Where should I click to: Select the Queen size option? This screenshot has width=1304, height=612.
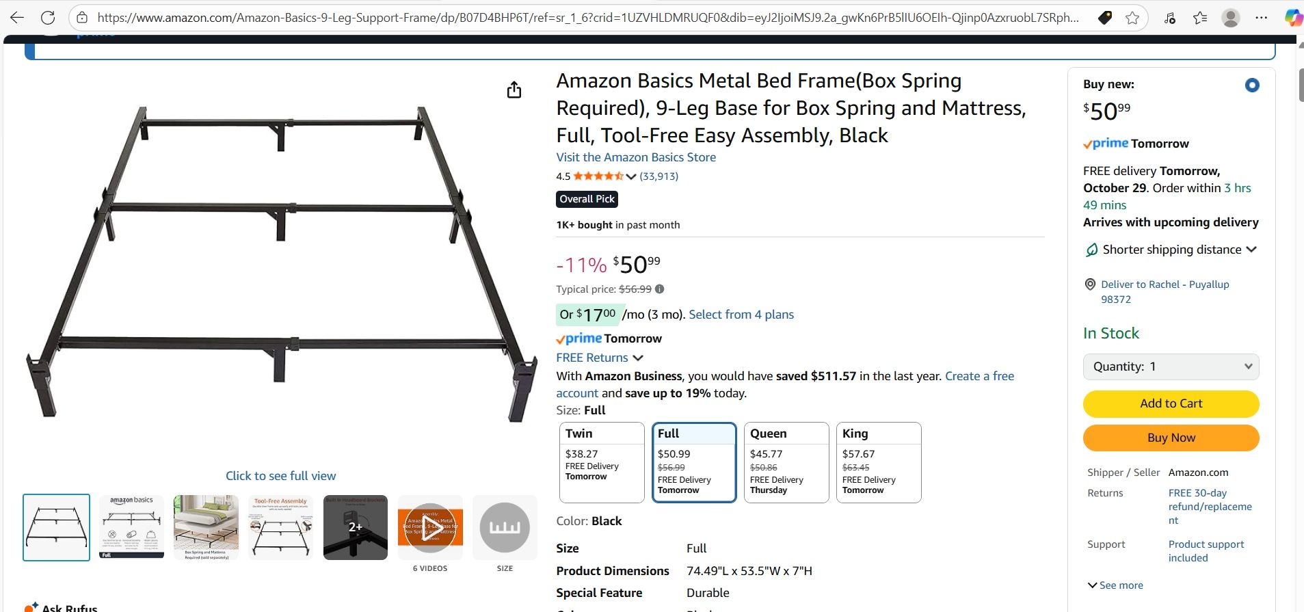[x=785, y=462]
